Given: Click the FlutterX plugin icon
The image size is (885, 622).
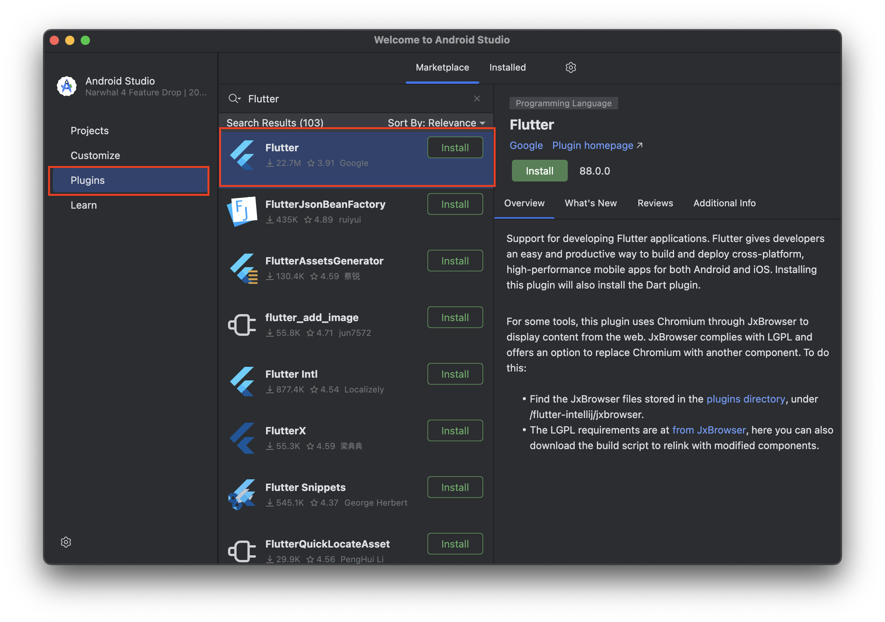Looking at the screenshot, I should pos(242,438).
